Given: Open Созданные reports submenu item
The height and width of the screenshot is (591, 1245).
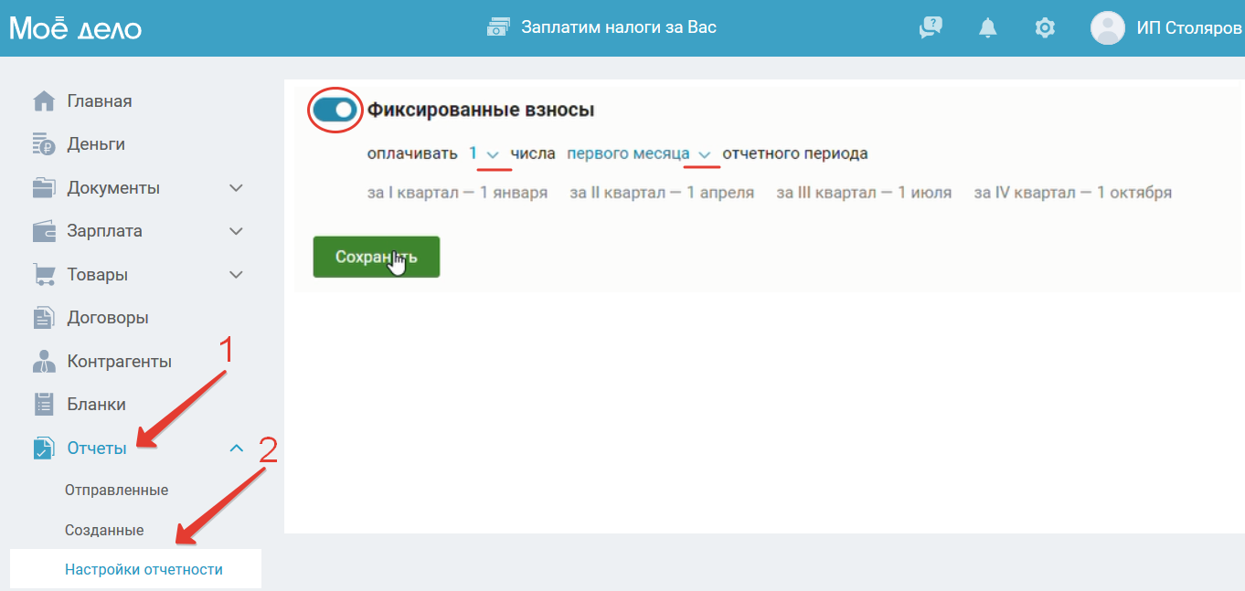Looking at the screenshot, I should pyautogui.click(x=104, y=530).
